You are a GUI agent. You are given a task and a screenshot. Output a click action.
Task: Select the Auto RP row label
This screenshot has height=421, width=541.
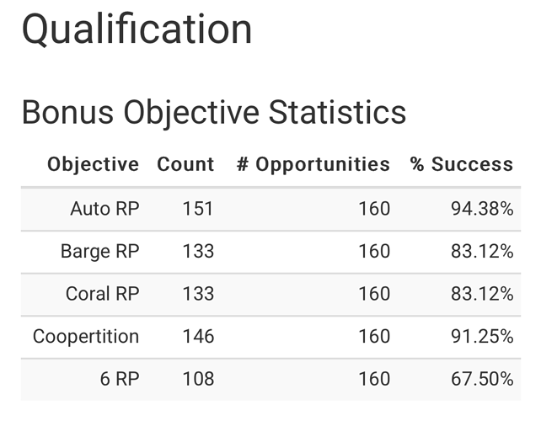[x=104, y=209]
